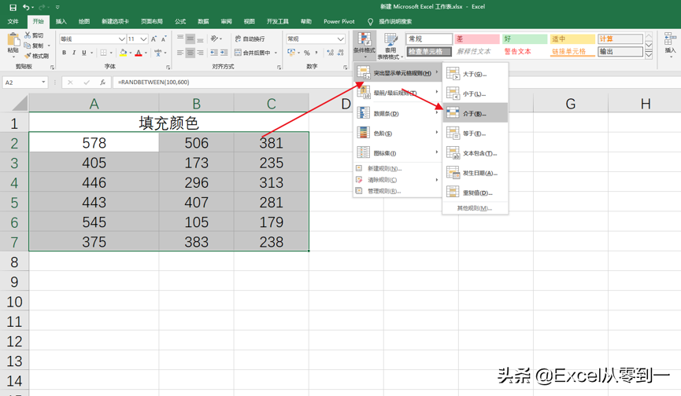Open the 开始 (Home) tab
Viewport: 681px width, 396px height.
[x=39, y=21]
